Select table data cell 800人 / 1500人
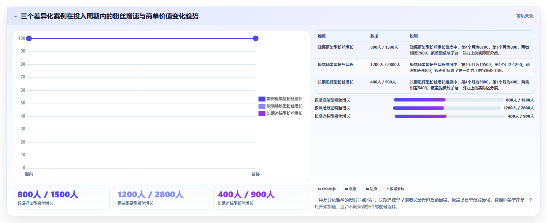The width and height of the screenshot is (547, 223). tap(384, 47)
